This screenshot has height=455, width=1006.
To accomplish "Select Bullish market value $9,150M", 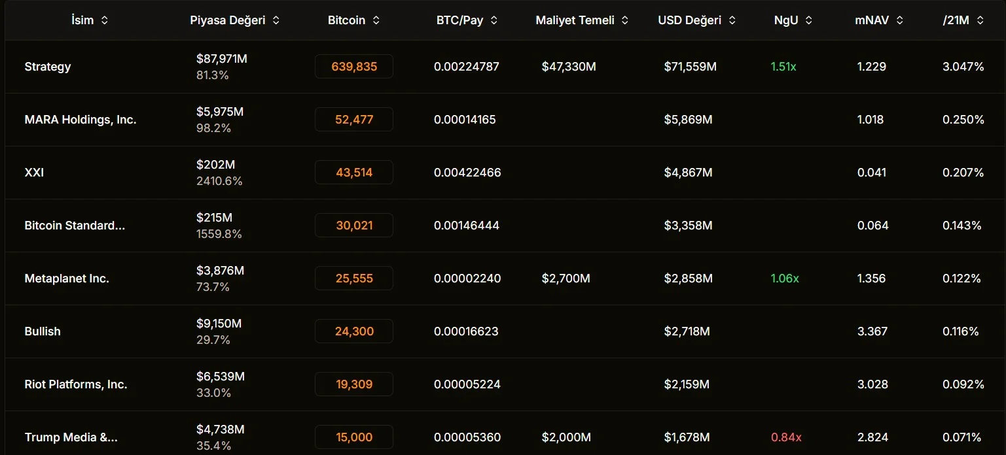I will pos(219,324).
